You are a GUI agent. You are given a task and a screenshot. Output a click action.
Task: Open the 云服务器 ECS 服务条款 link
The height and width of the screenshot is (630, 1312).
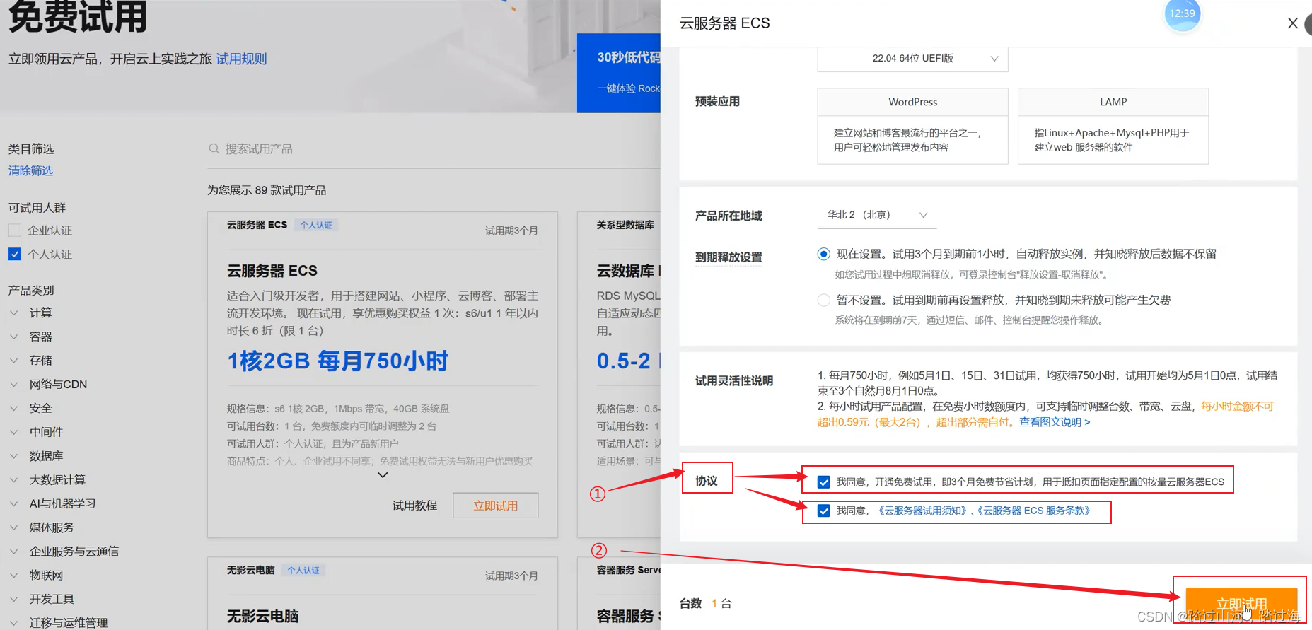pyautogui.click(x=1033, y=511)
